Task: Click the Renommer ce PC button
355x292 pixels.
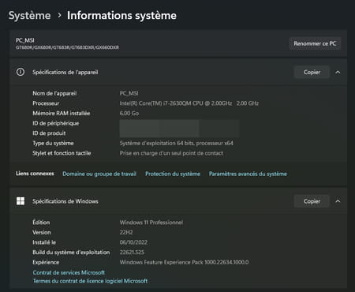Action: coord(315,43)
